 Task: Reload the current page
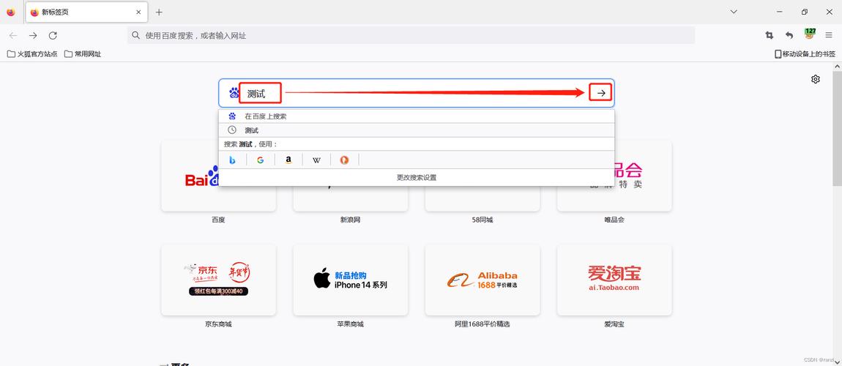coord(53,35)
